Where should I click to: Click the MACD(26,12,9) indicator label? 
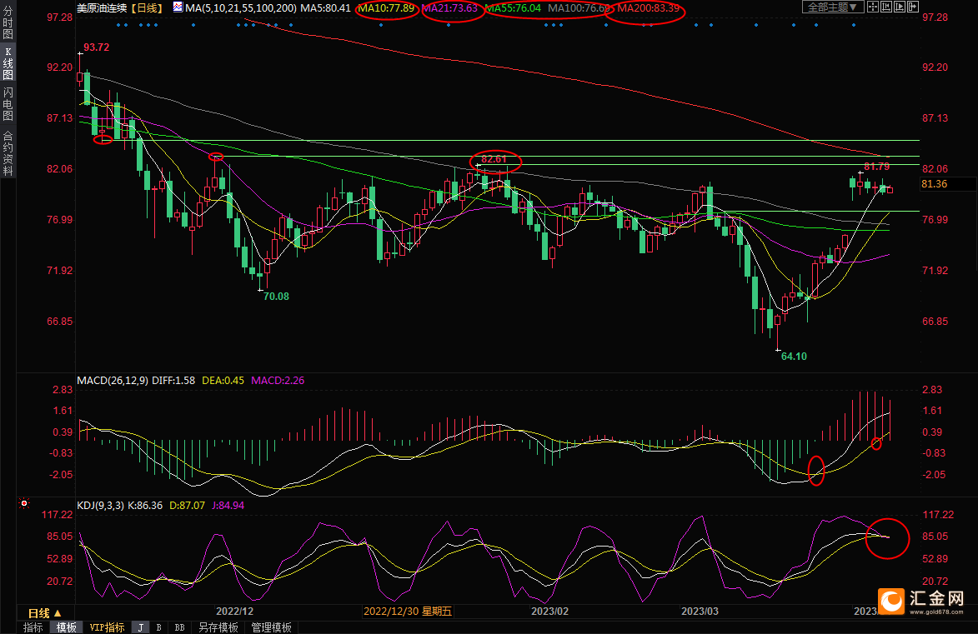(113, 380)
